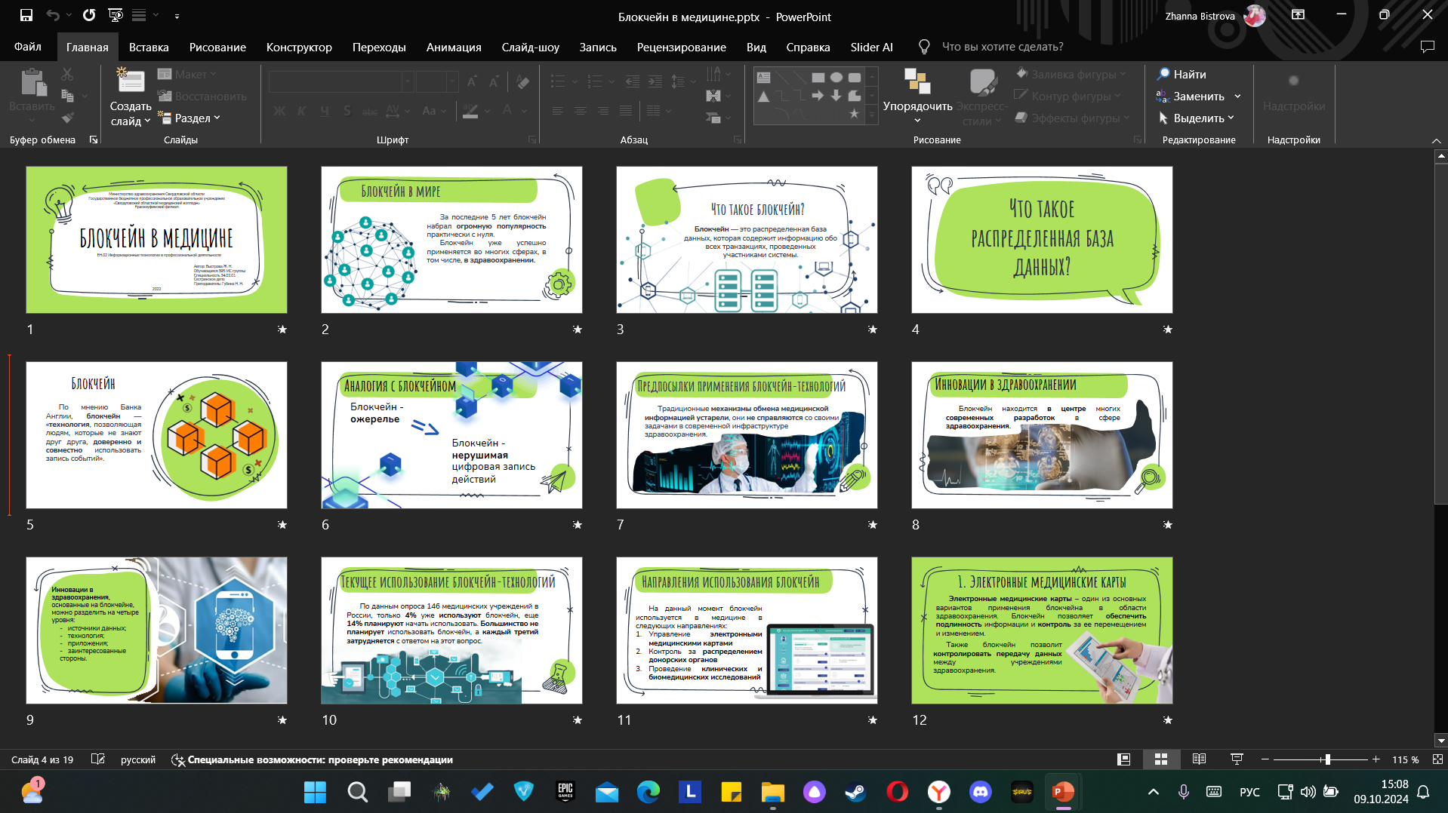Click the Save icon in title bar
This screenshot has width=1448, height=813.
coord(26,15)
